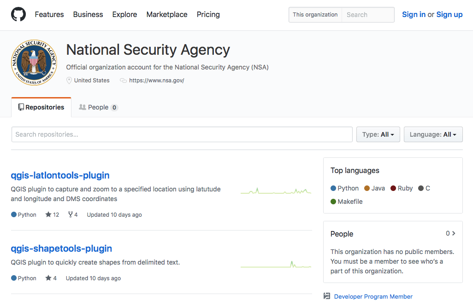Click the Ruby dark red dot in Top languages
Screen dimensions: 473x306
pyautogui.click(x=393, y=188)
